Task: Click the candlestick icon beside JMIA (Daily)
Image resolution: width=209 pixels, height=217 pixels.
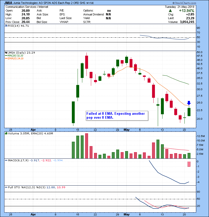Action: point(6,53)
